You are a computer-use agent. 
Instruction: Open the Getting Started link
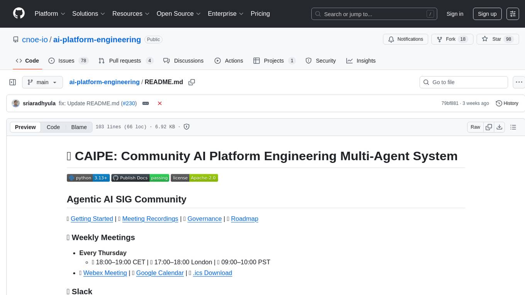[92, 219]
